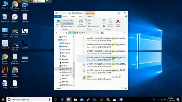Open Explorer help with the question-mark icon
Image resolution: width=182 pixels, height=102 pixels.
click(126, 16)
